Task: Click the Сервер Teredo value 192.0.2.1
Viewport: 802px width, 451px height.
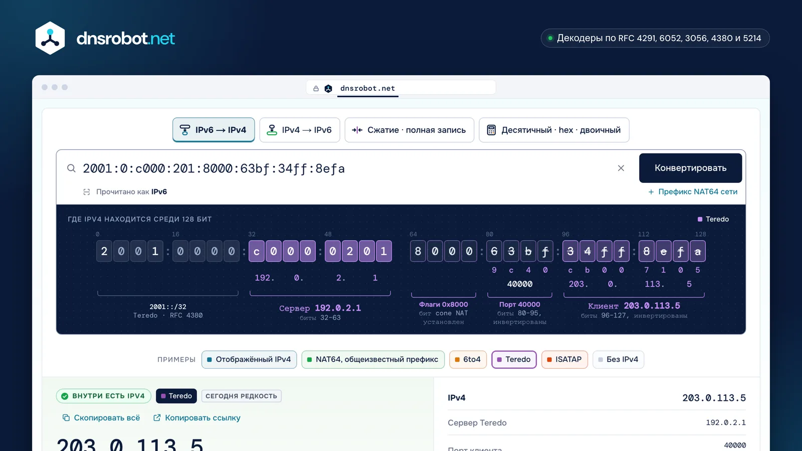Action: click(726, 422)
